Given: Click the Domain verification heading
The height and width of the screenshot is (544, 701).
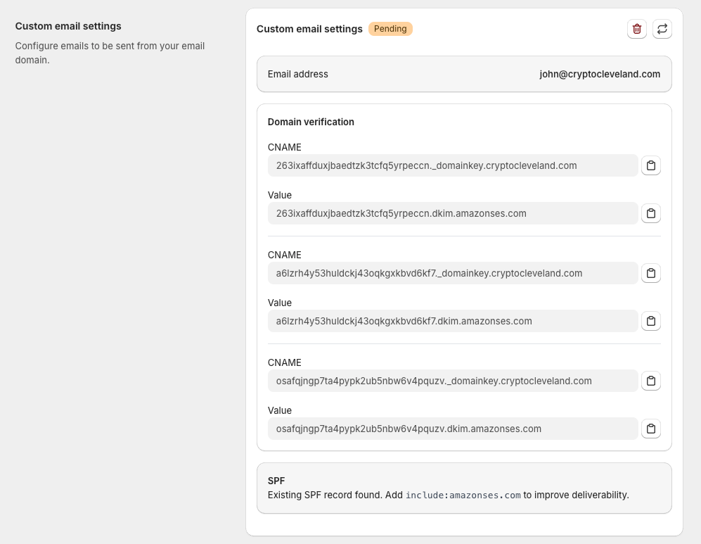Looking at the screenshot, I should click(x=311, y=122).
